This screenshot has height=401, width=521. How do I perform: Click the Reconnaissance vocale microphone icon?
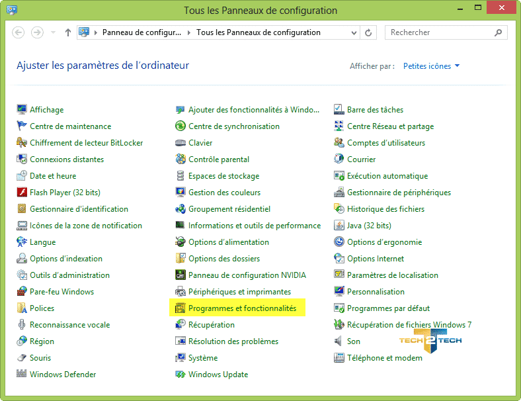point(22,324)
